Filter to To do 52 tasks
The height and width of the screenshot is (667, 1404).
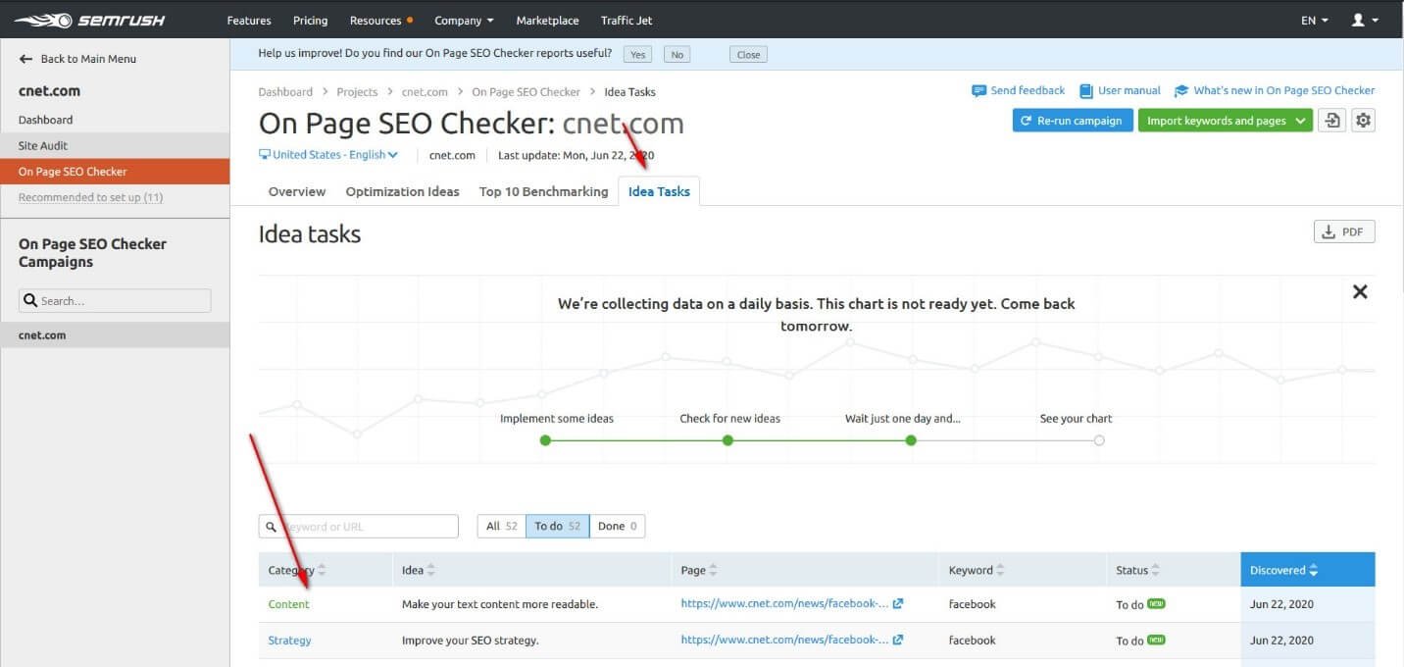click(x=558, y=527)
